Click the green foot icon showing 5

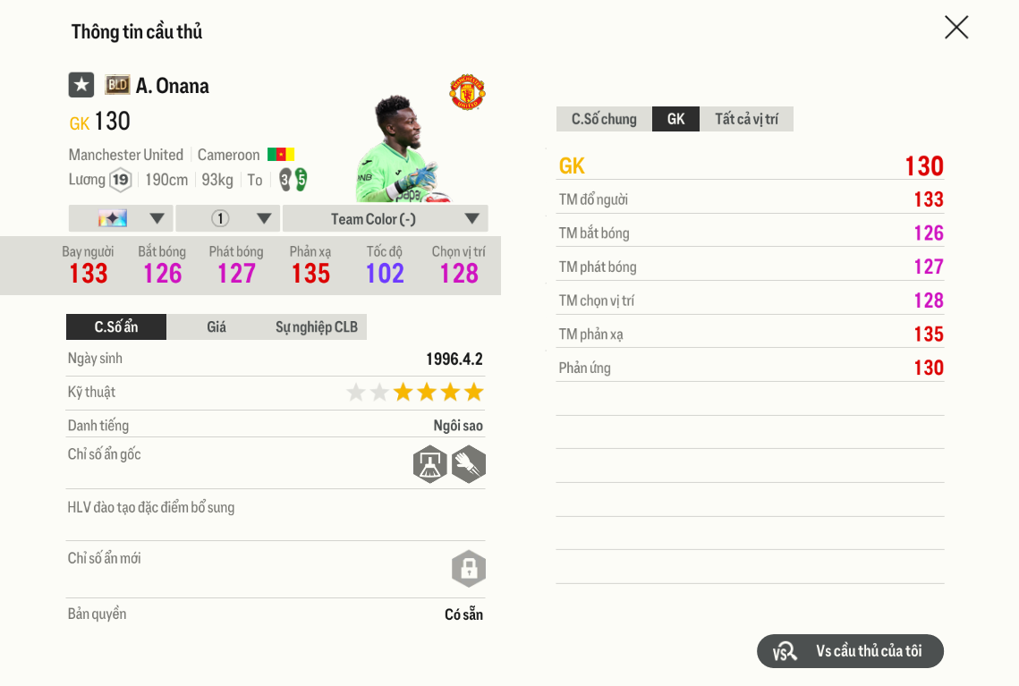pyautogui.click(x=301, y=180)
